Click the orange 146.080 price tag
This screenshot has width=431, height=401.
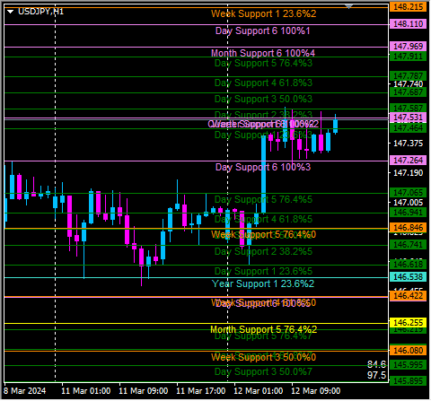409,351
